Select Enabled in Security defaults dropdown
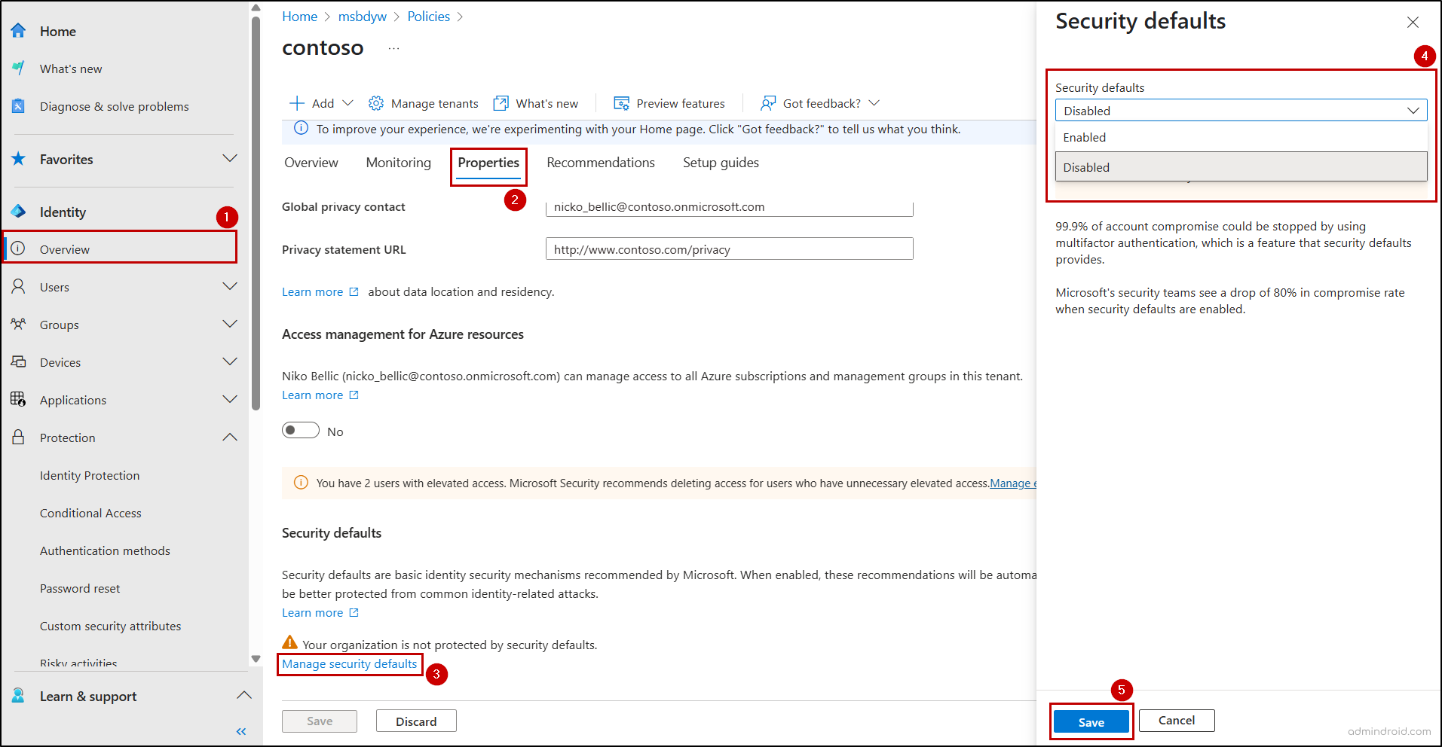 [x=1084, y=137]
